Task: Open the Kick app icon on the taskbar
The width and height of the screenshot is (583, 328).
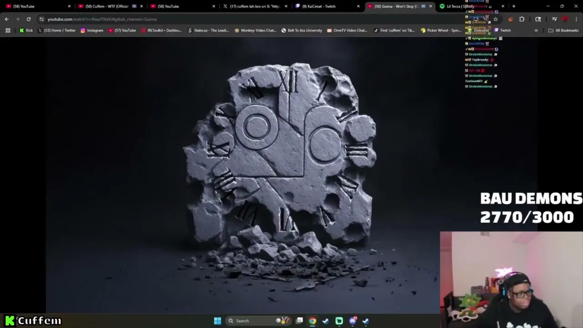Action: [x=339, y=321]
